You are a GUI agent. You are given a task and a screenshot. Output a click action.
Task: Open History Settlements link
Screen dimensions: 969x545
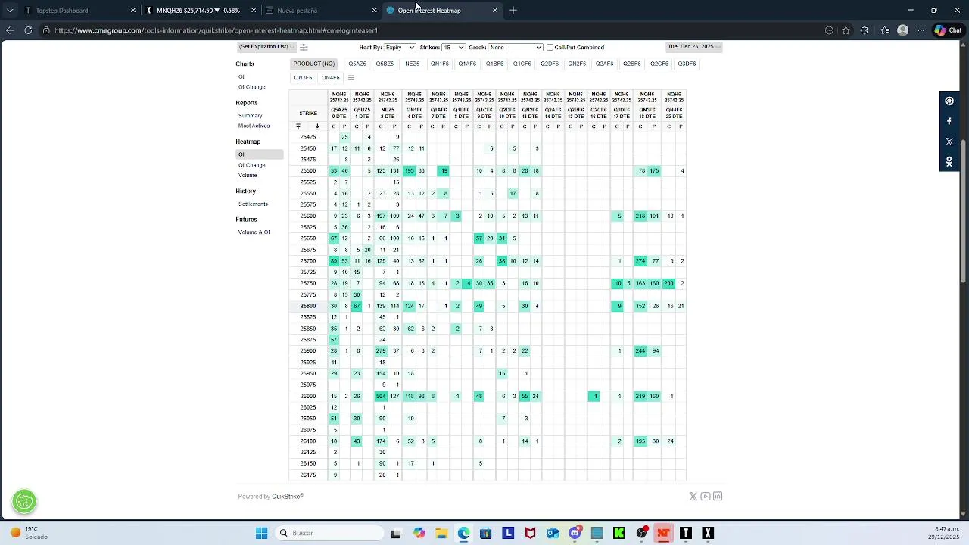(x=253, y=204)
